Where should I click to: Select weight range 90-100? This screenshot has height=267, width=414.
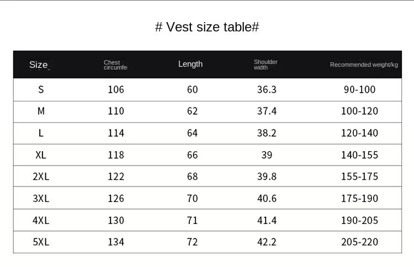click(359, 89)
